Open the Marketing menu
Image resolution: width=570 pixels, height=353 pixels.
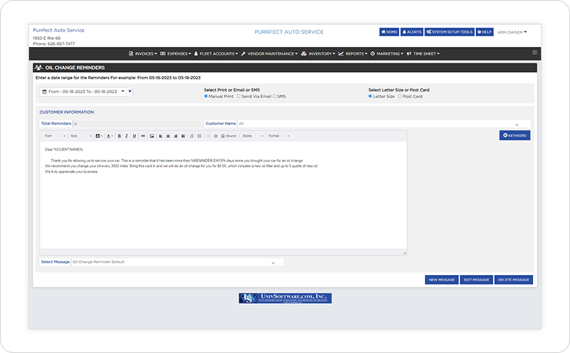click(387, 54)
